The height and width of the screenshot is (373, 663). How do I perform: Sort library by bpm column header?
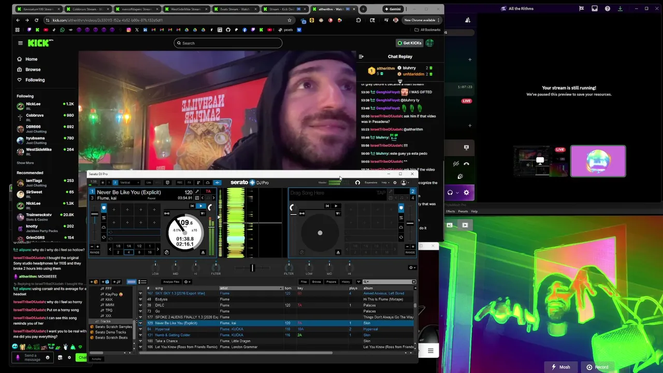point(290,288)
